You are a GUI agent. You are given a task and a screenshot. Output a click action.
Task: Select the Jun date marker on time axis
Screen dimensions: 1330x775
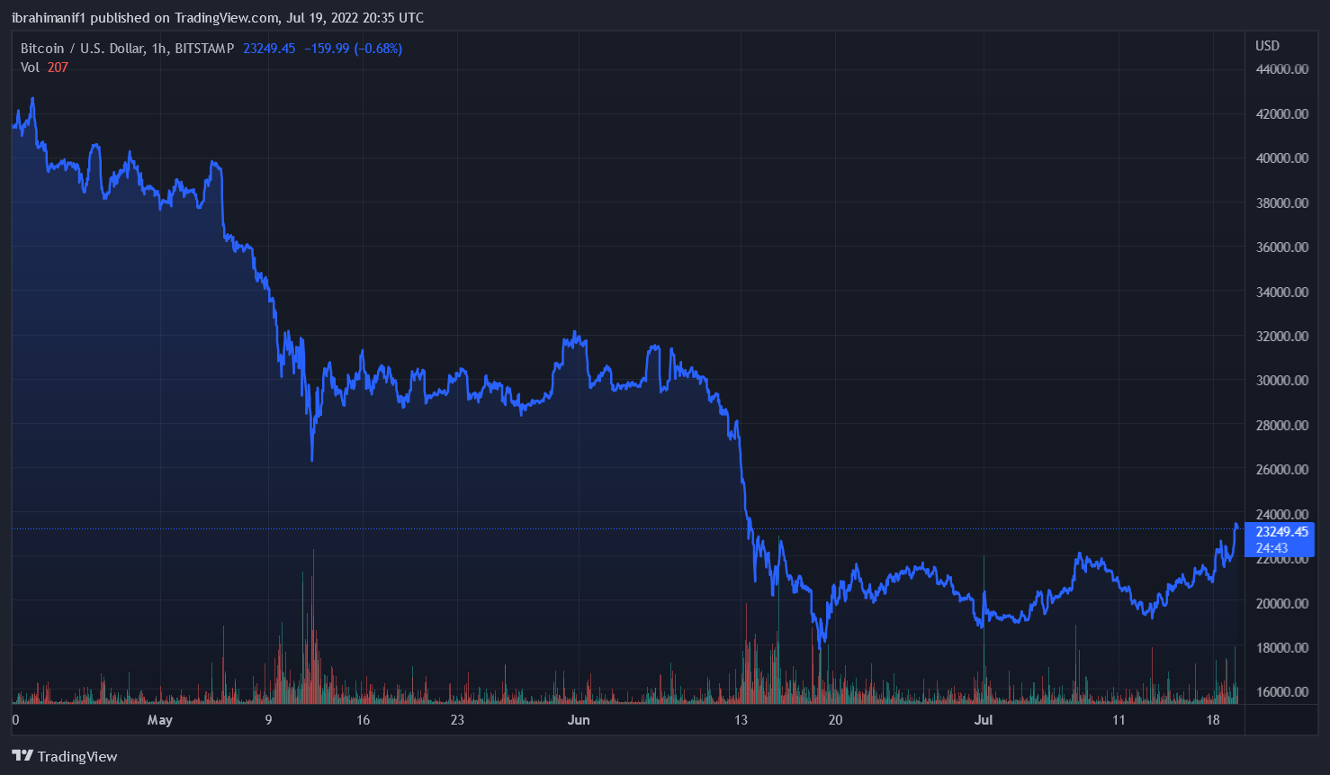[579, 720]
